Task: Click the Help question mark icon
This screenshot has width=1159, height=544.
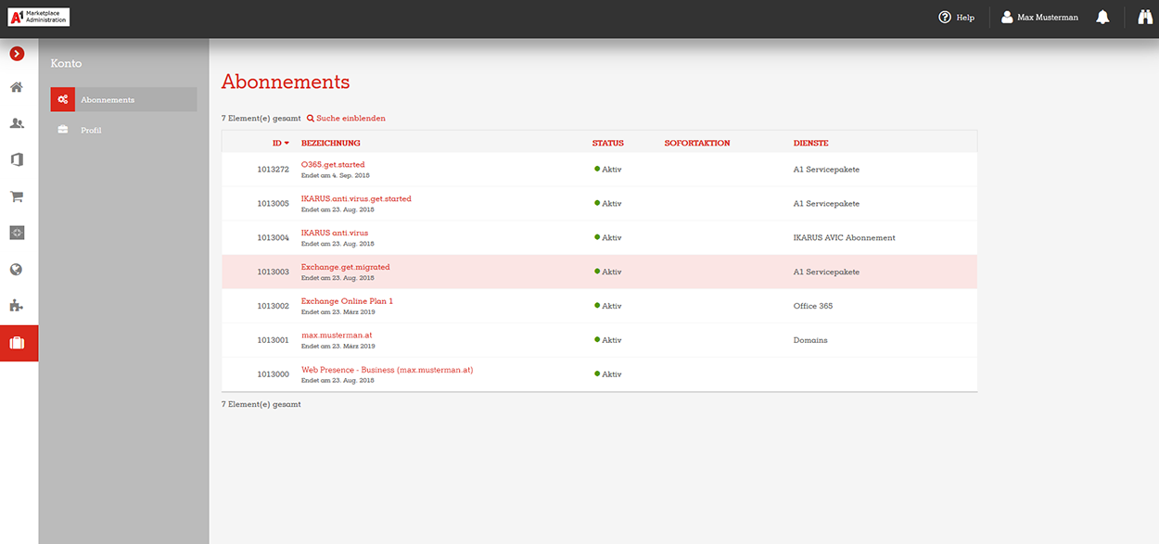Action: click(x=945, y=17)
